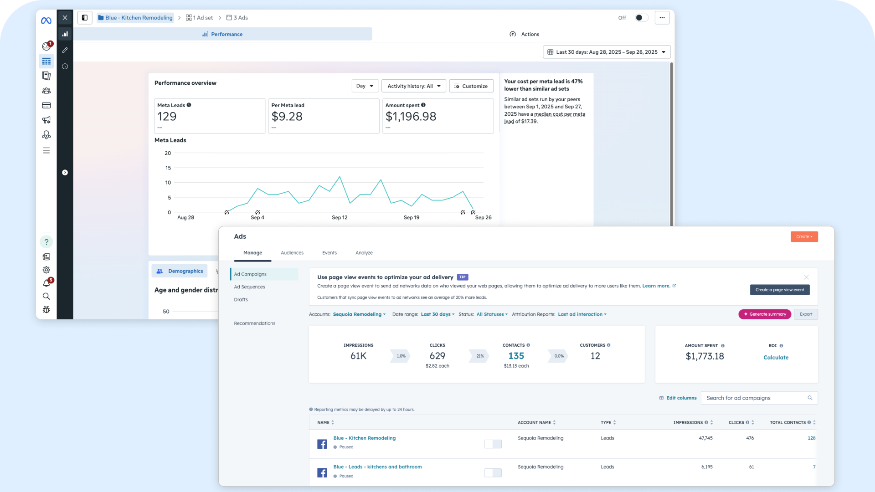Switch to the Audiences tab

292,253
